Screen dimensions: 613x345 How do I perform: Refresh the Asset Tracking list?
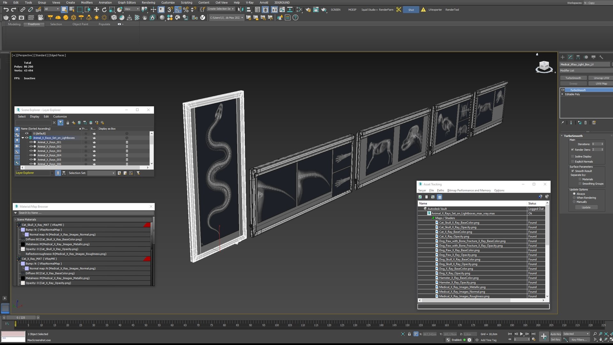420,197
